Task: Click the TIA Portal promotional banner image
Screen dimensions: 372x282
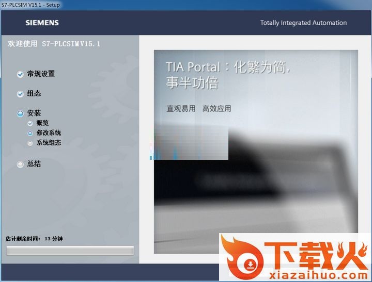Action: [256, 152]
